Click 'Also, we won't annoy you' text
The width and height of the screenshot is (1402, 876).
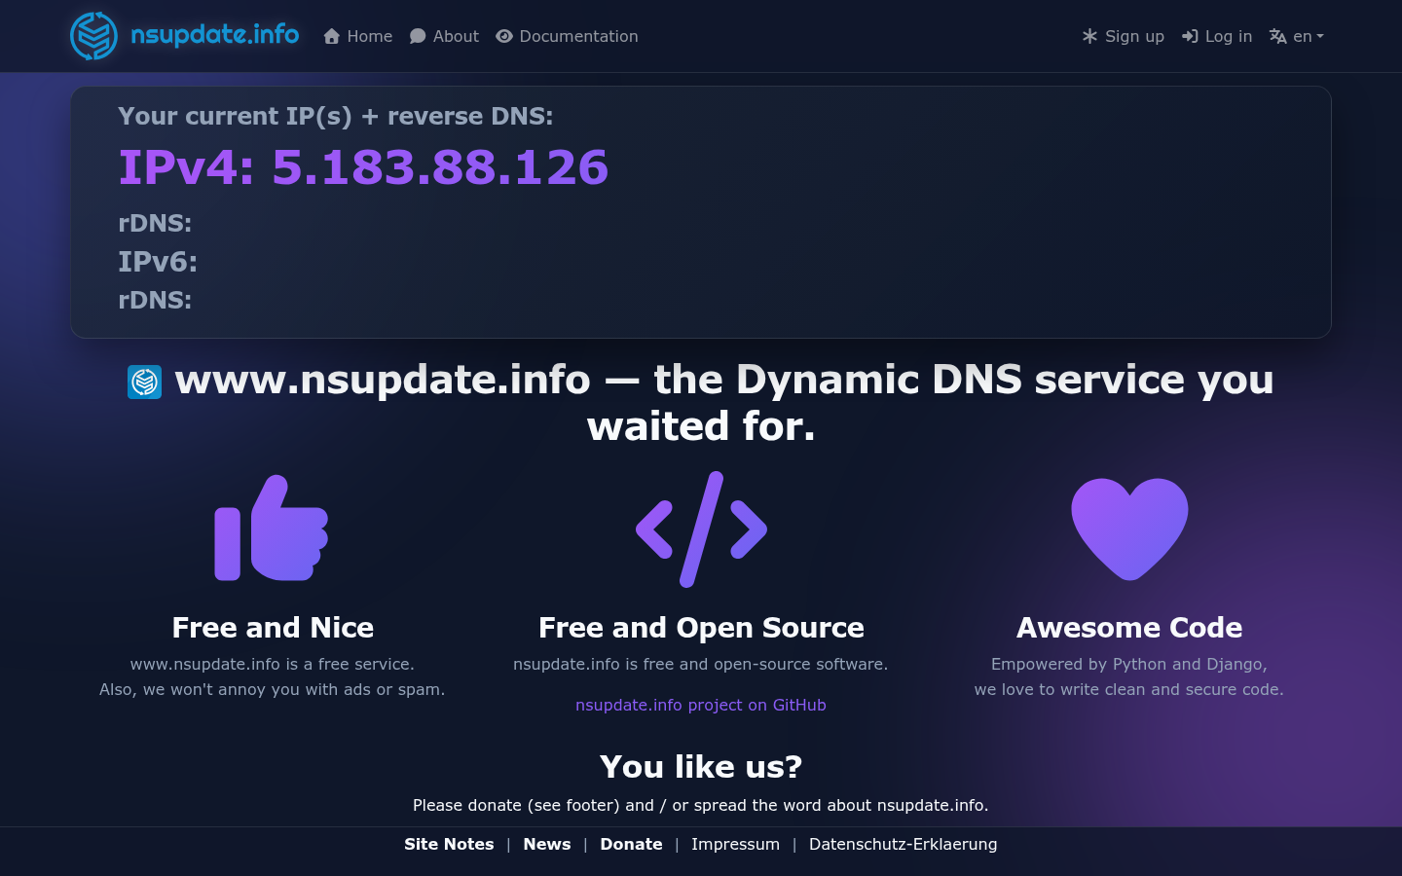point(273,689)
